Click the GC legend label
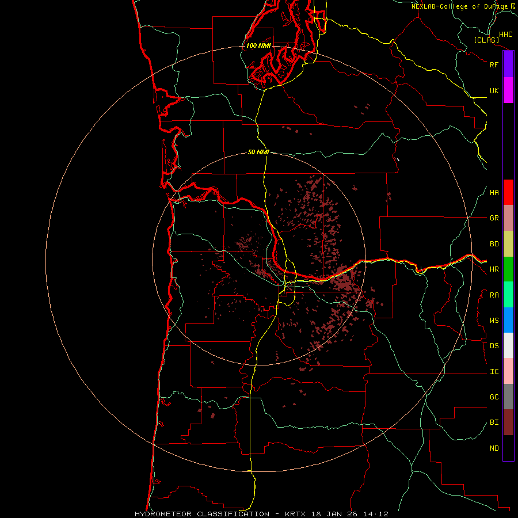The image size is (518, 518). tap(494, 397)
